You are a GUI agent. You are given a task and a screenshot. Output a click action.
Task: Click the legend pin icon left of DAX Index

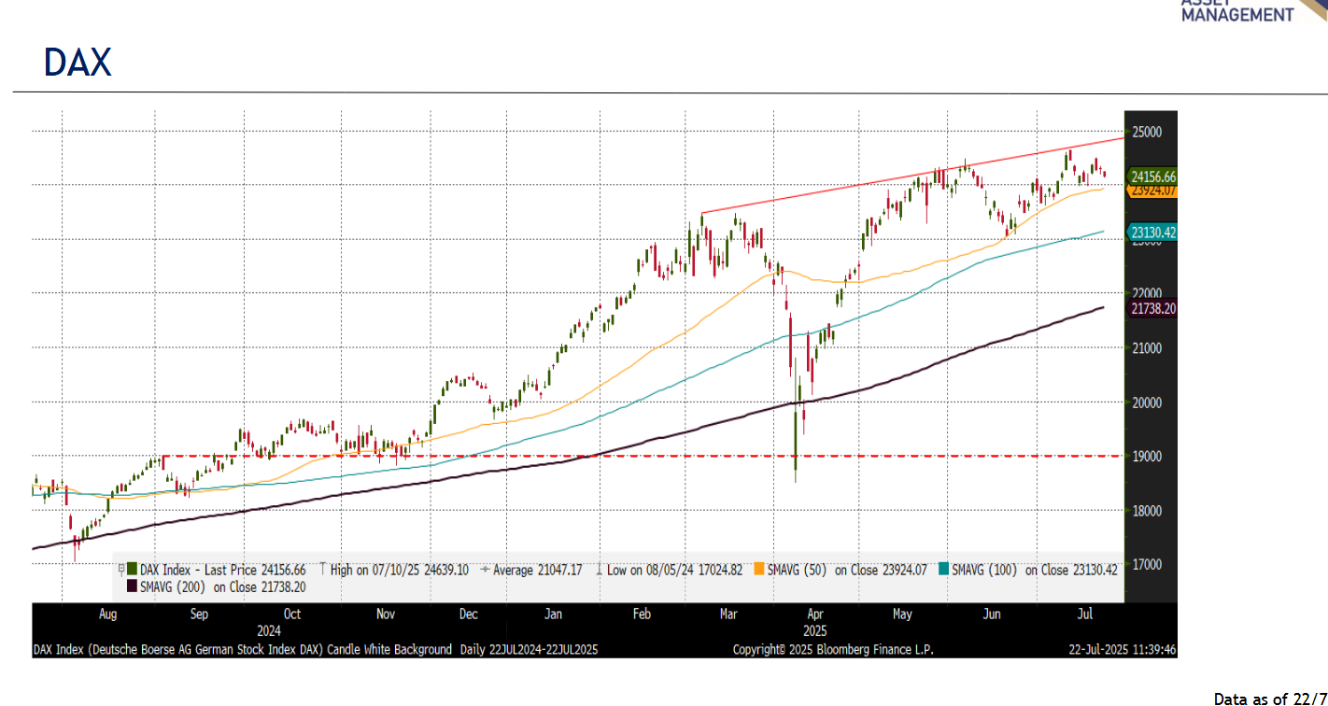[x=120, y=569]
